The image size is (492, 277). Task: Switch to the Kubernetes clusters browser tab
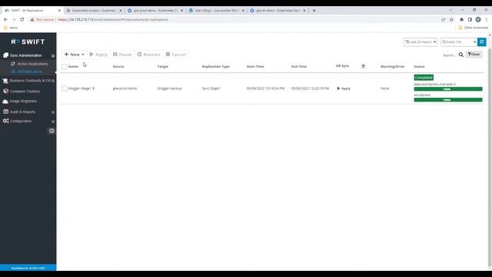(94, 10)
